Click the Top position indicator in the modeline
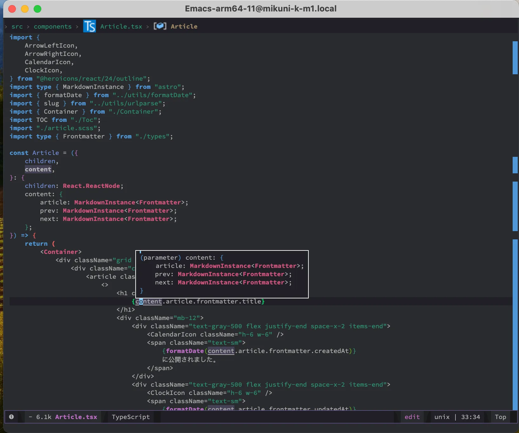Viewport: 519px width, 433px height. (500, 417)
